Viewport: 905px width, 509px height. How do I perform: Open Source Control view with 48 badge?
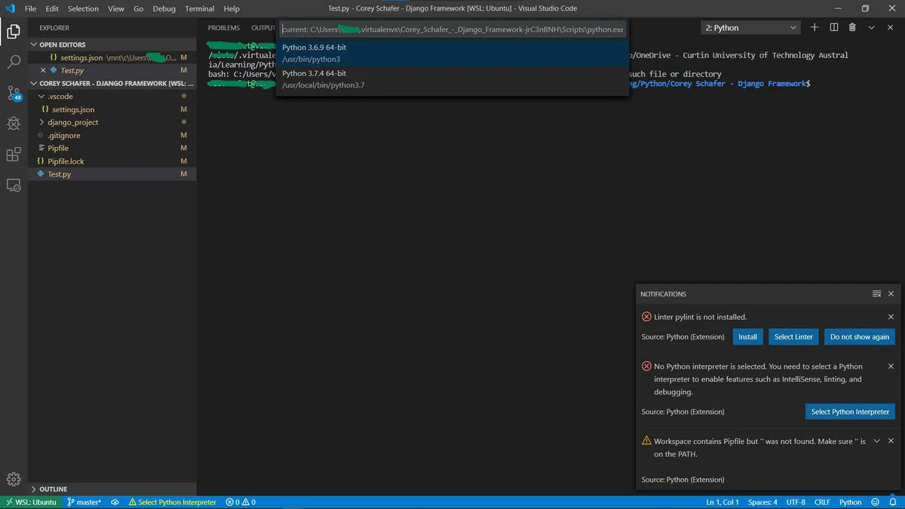click(x=14, y=94)
